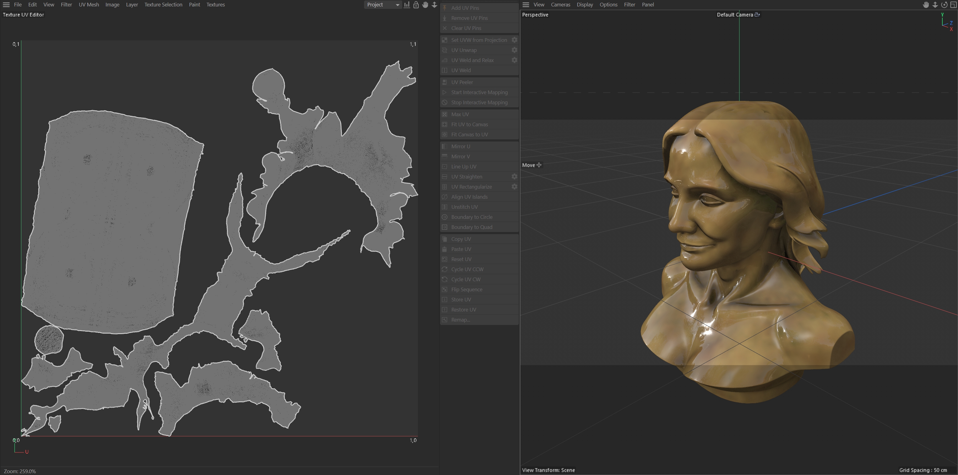The width and height of the screenshot is (958, 475).
Task: Click the Fit UV to Canvas command
Action: tap(469, 124)
